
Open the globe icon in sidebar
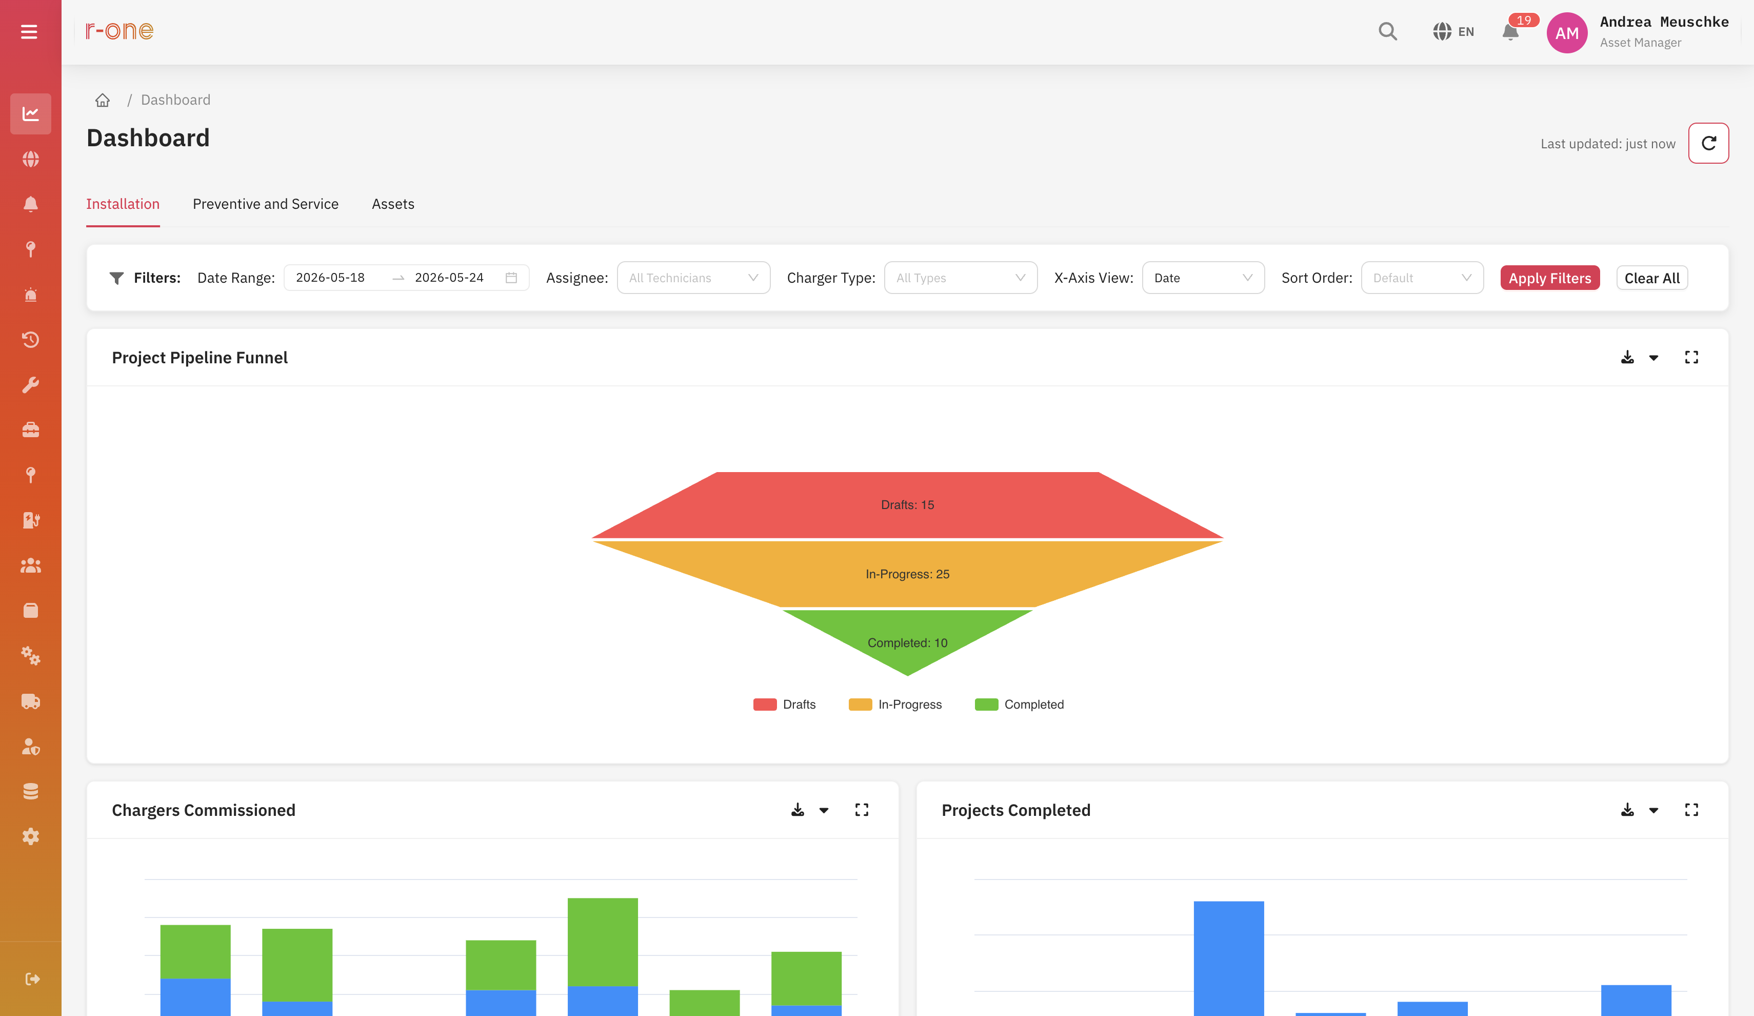tap(31, 159)
